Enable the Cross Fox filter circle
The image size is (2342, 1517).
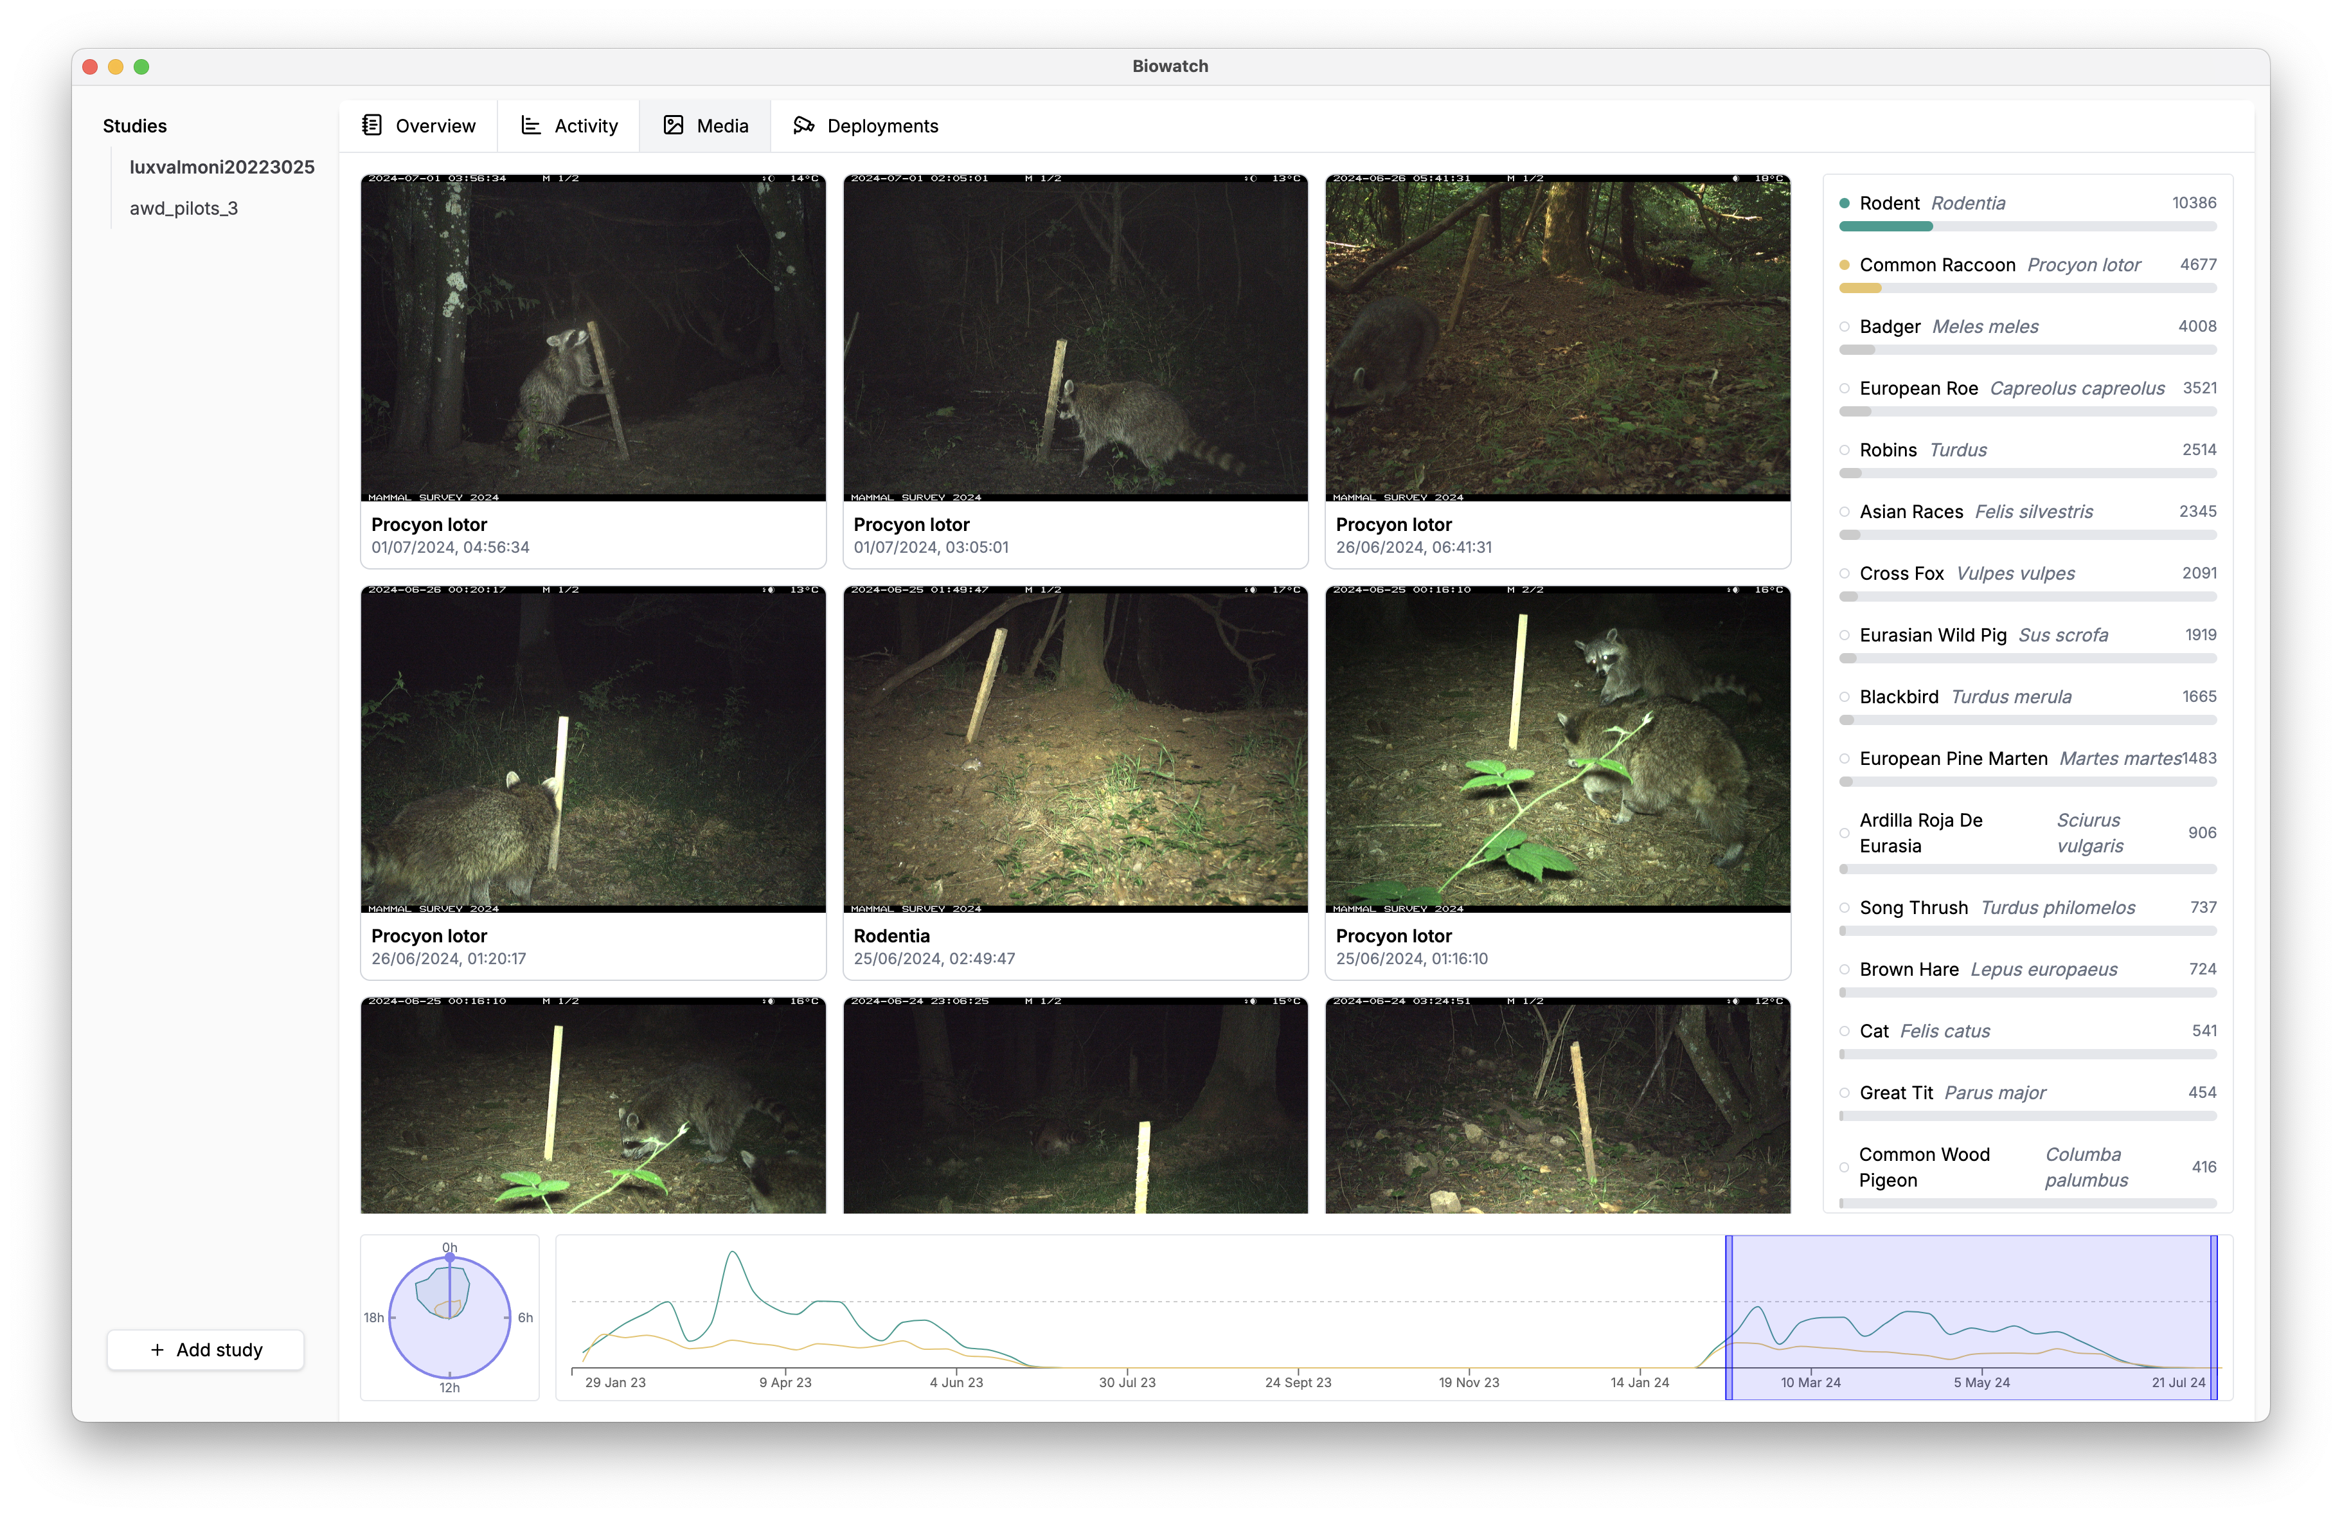(1844, 574)
